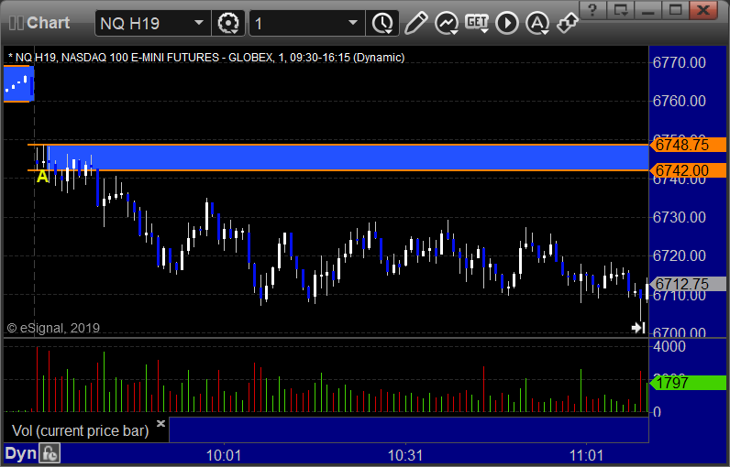Open the GET tools icon
Image resolution: width=730 pixels, height=467 pixels.
coord(477,23)
